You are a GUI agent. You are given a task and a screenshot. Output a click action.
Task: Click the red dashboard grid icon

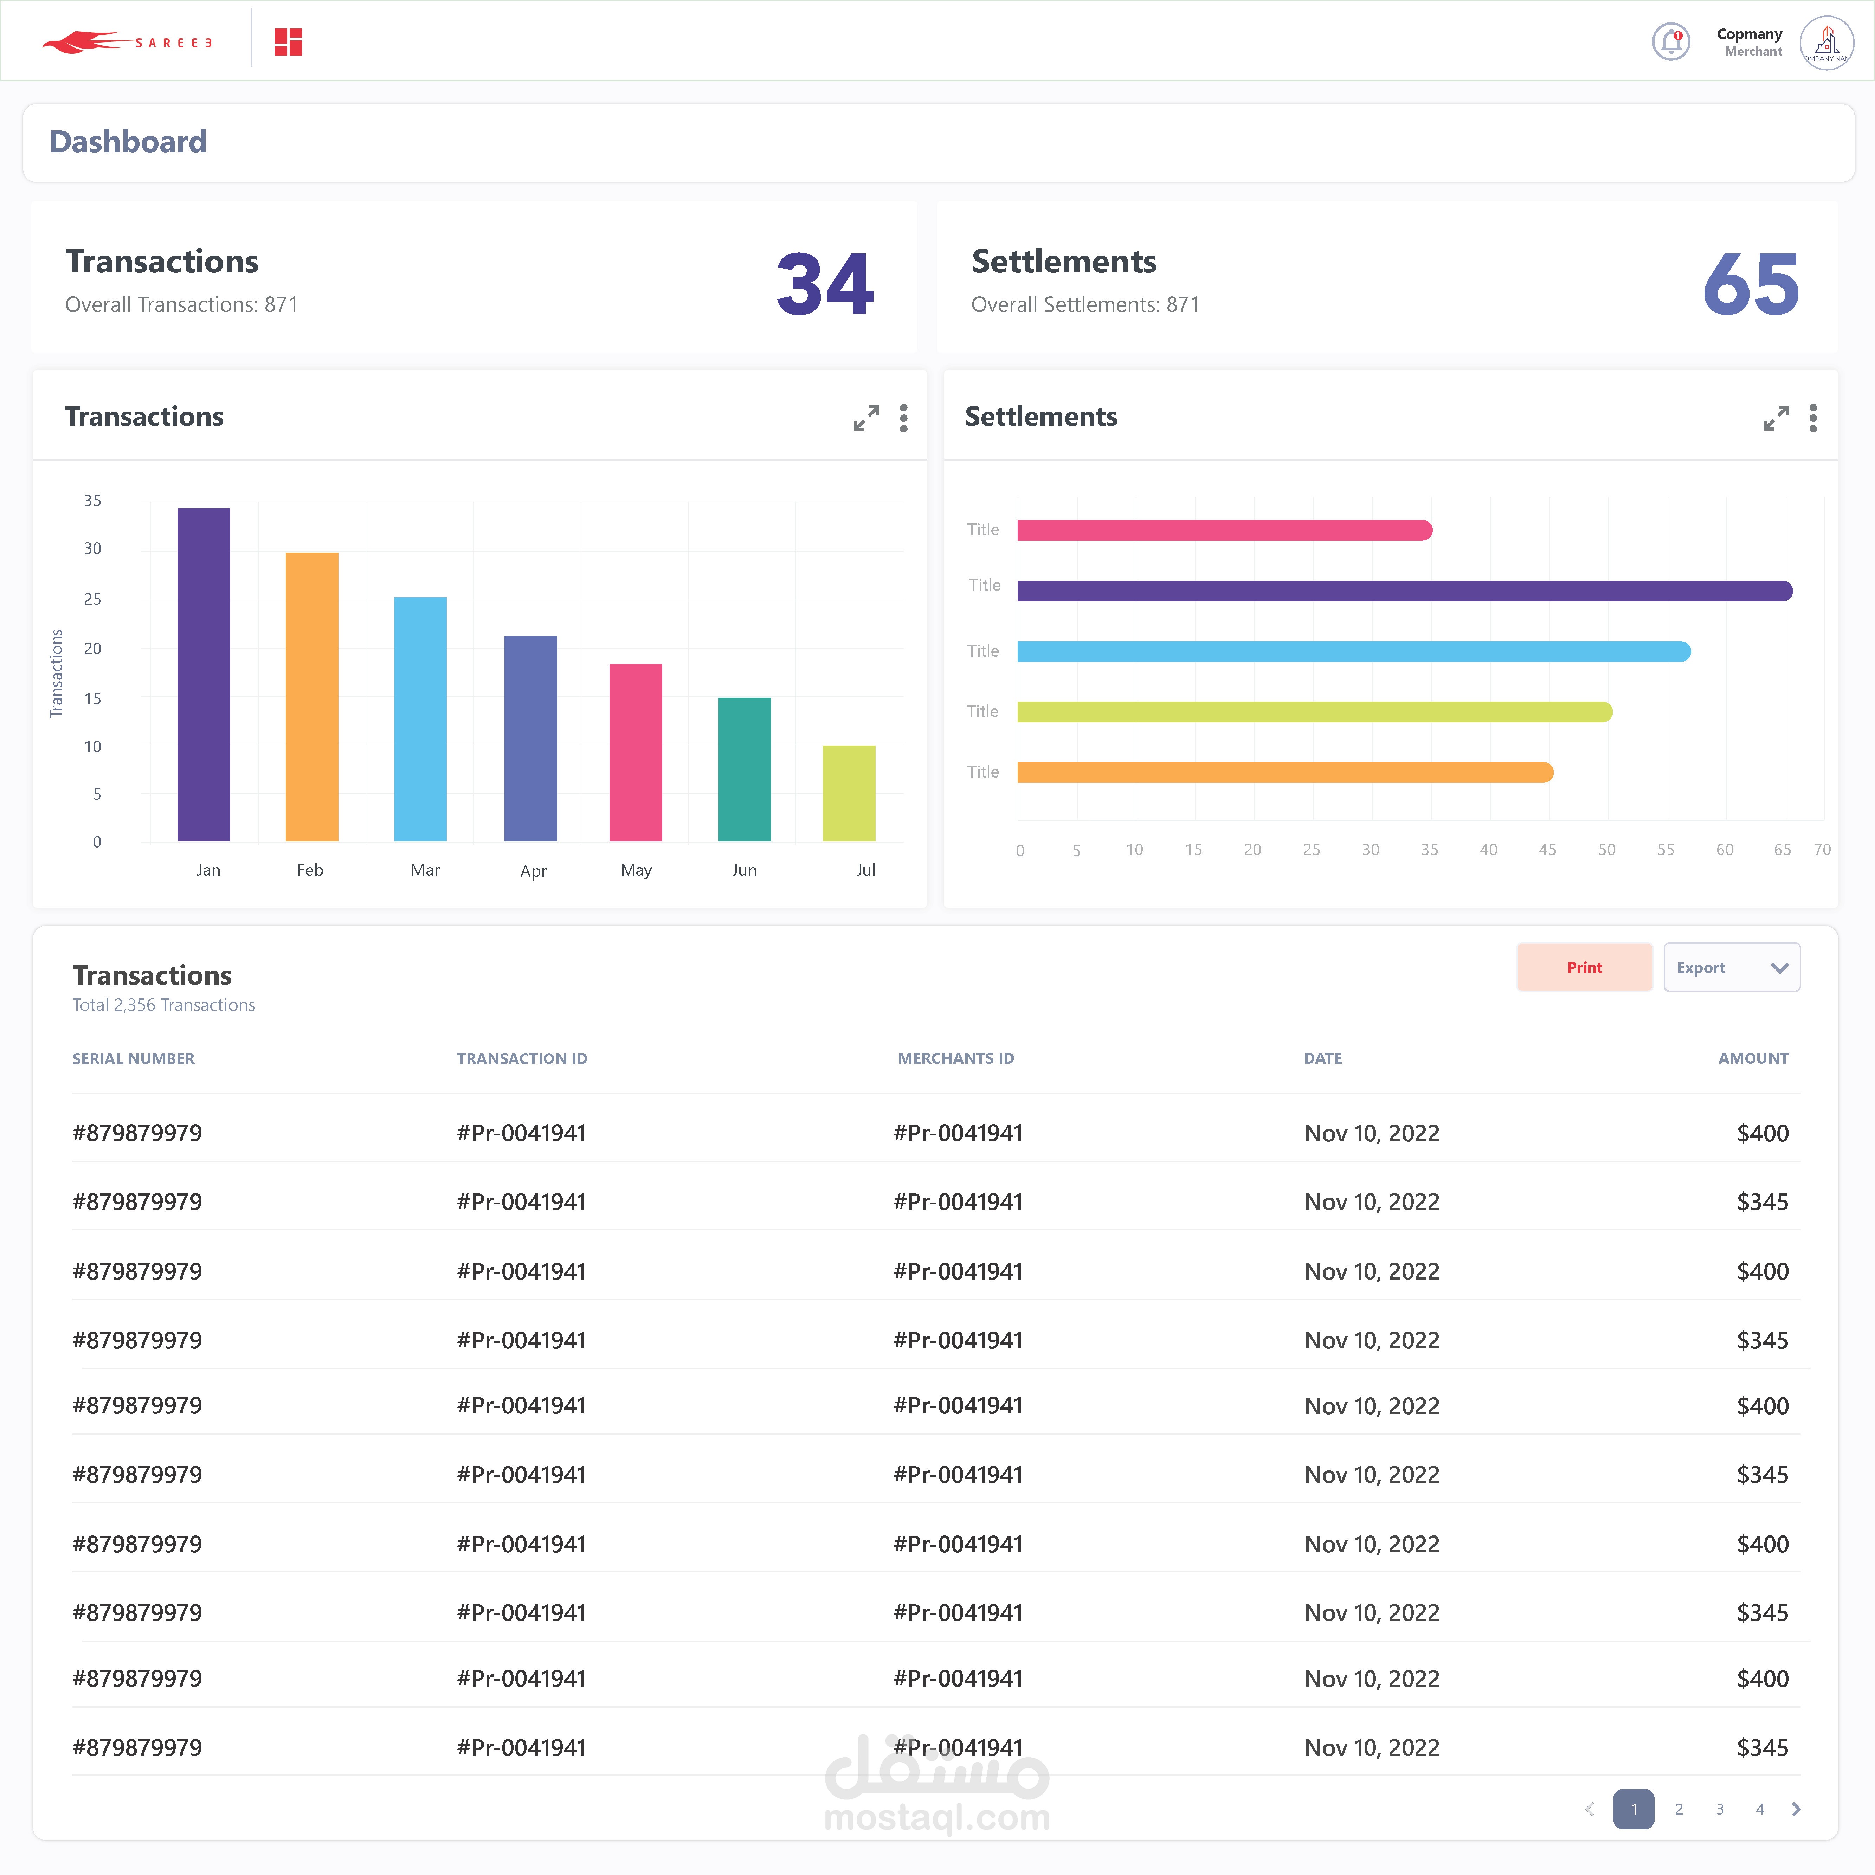pos(288,42)
